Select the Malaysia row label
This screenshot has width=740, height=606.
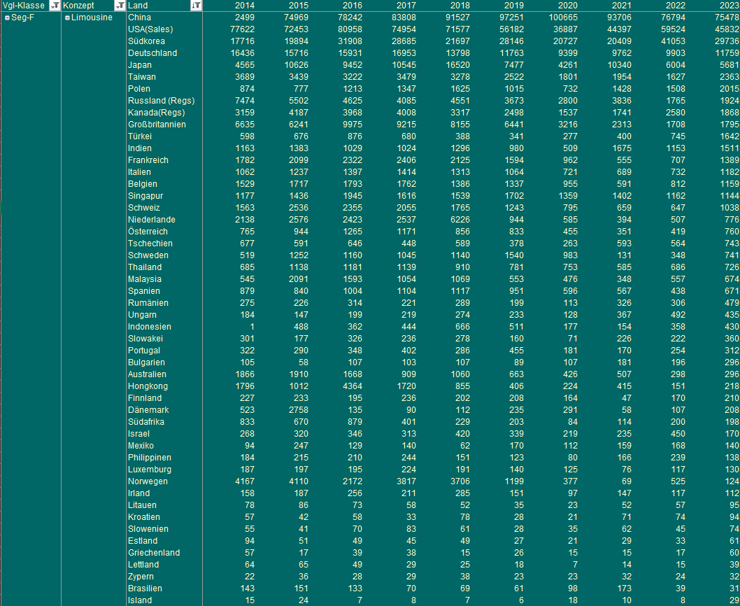tap(144, 279)
